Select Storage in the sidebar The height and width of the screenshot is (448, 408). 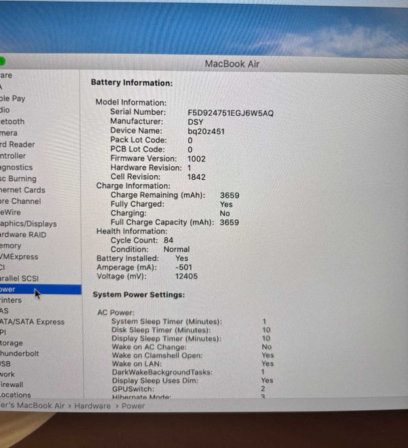click(x=11, y=343)
